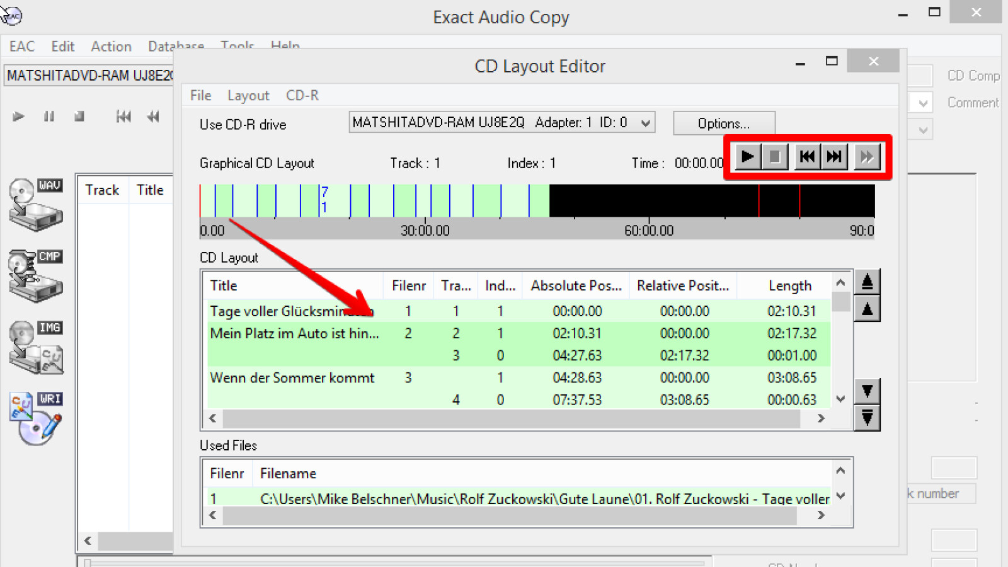Skip to next track in CD Layout Editor

pos(834,157)
